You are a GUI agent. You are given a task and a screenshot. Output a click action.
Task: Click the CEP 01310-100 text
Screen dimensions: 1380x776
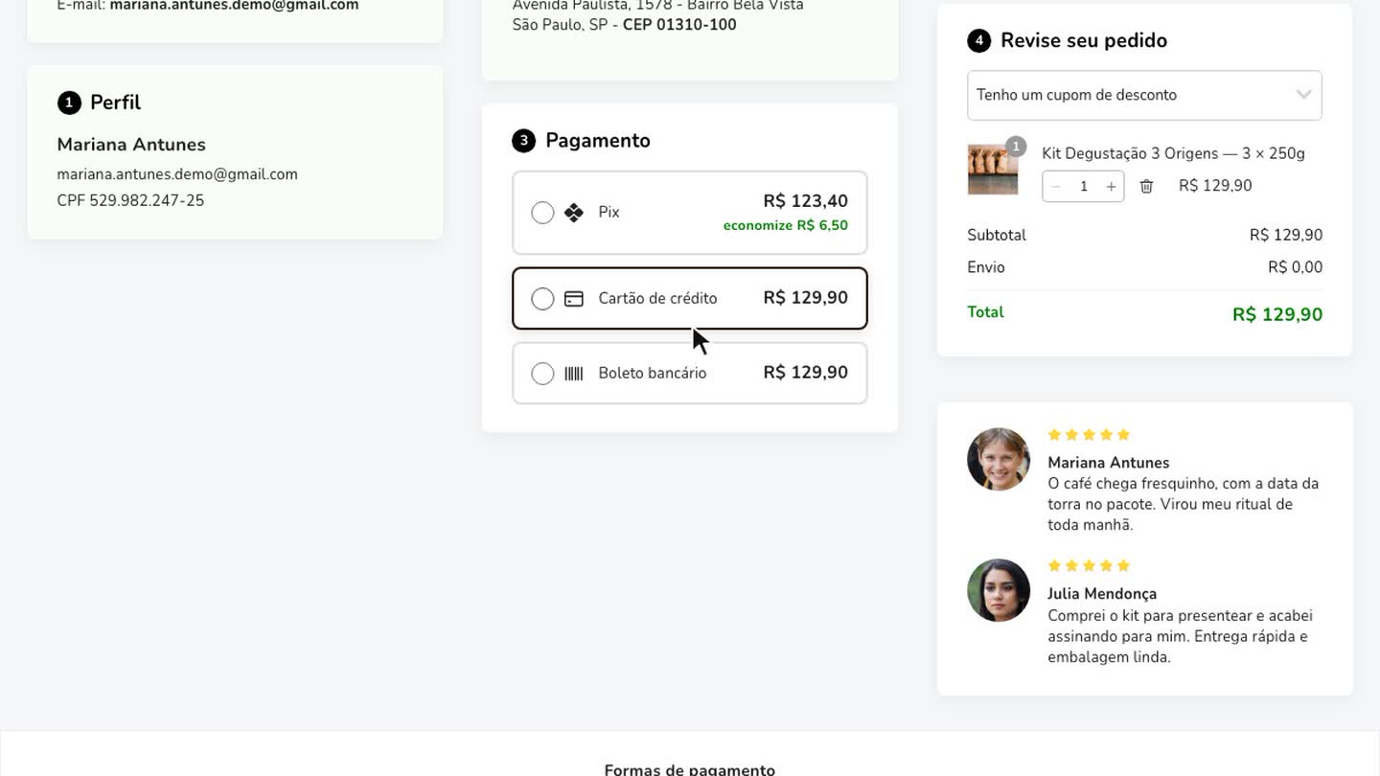tap(679, 25)
